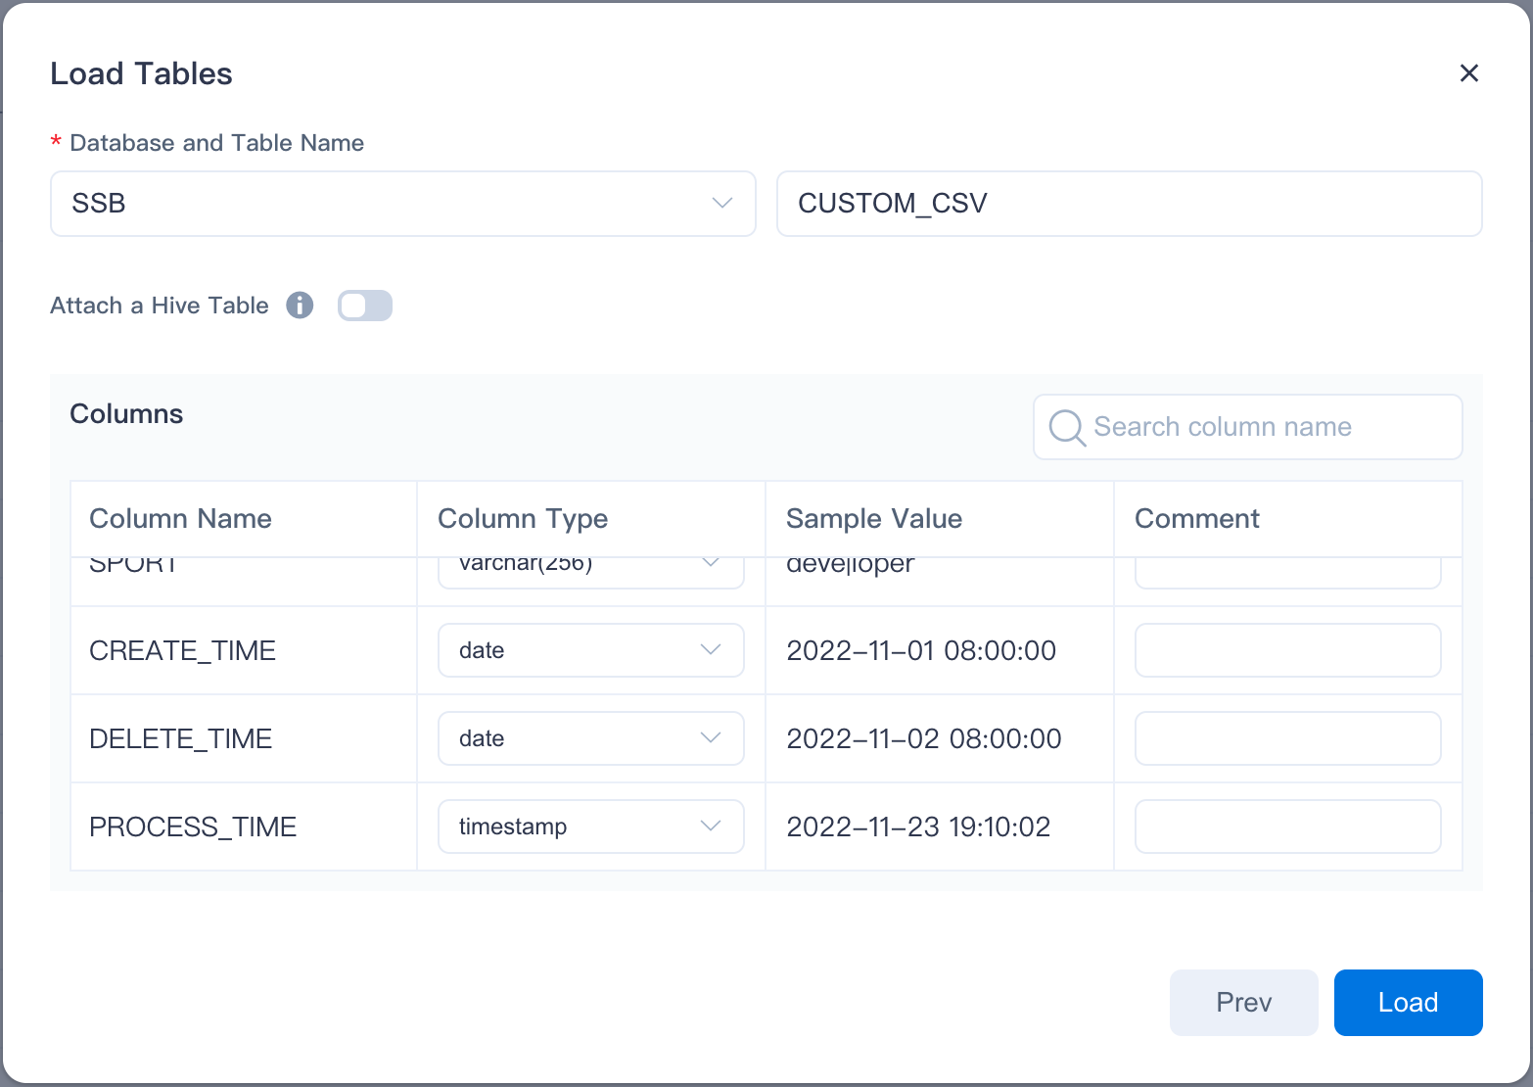Click the Sample Value header

coord(874,519)
